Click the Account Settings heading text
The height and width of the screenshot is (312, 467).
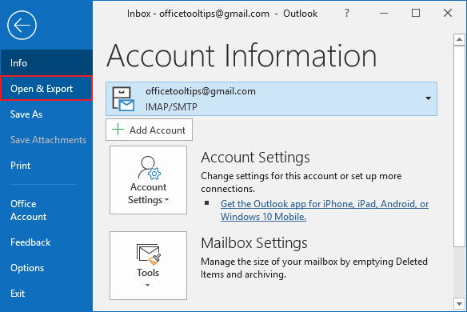(x=255, y=158)
